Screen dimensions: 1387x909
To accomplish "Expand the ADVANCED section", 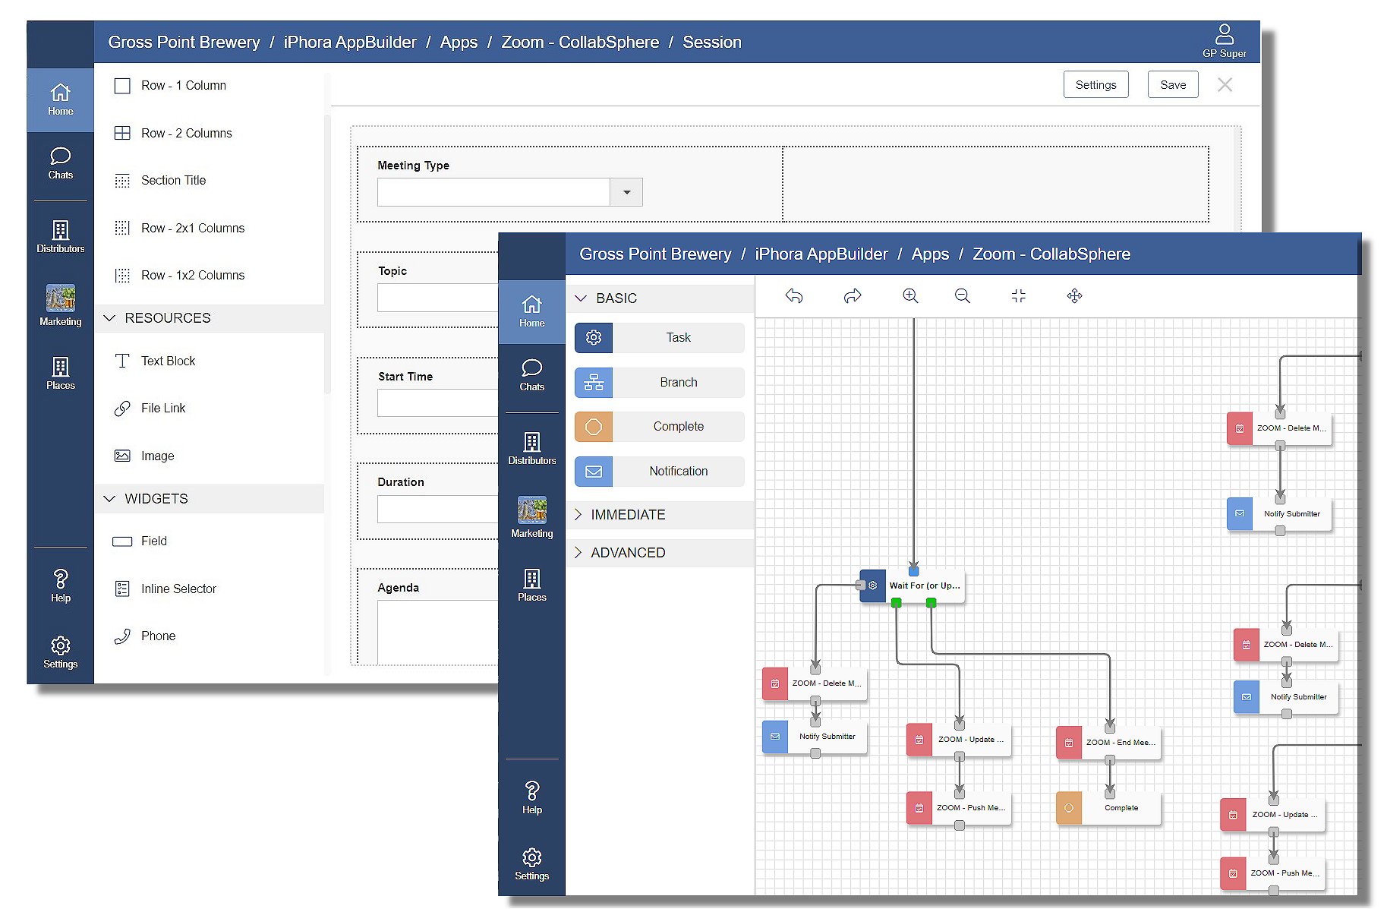I will tap(627, 553).
